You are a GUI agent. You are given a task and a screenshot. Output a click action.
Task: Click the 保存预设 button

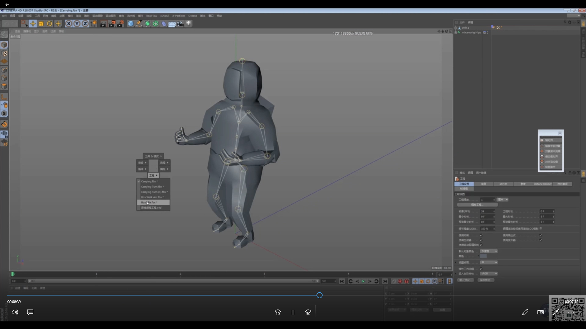(x=486, y=280)
